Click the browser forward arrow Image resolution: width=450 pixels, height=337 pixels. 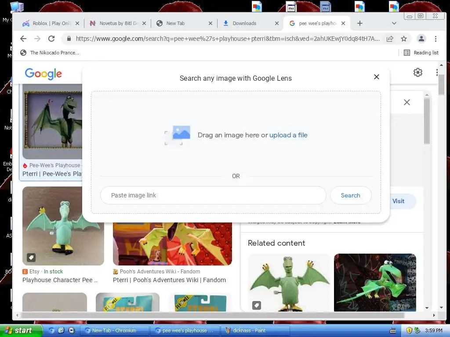pyautogui.click(x=37, y=39)
